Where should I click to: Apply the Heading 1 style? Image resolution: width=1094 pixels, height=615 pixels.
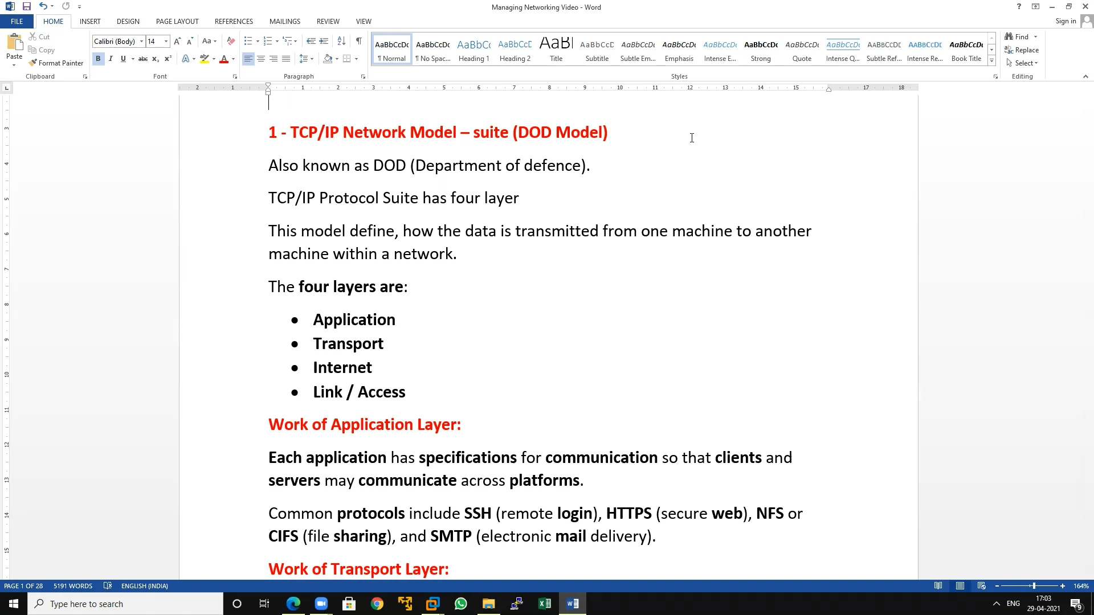click(x=473, y=50)
